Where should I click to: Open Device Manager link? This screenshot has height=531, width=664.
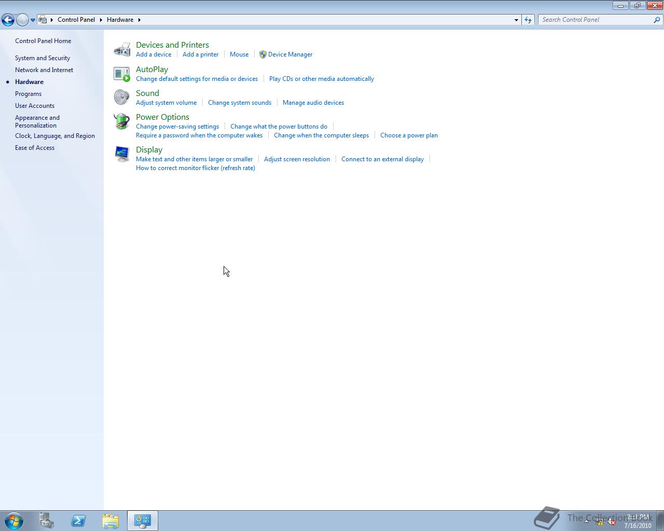(290, 54)
